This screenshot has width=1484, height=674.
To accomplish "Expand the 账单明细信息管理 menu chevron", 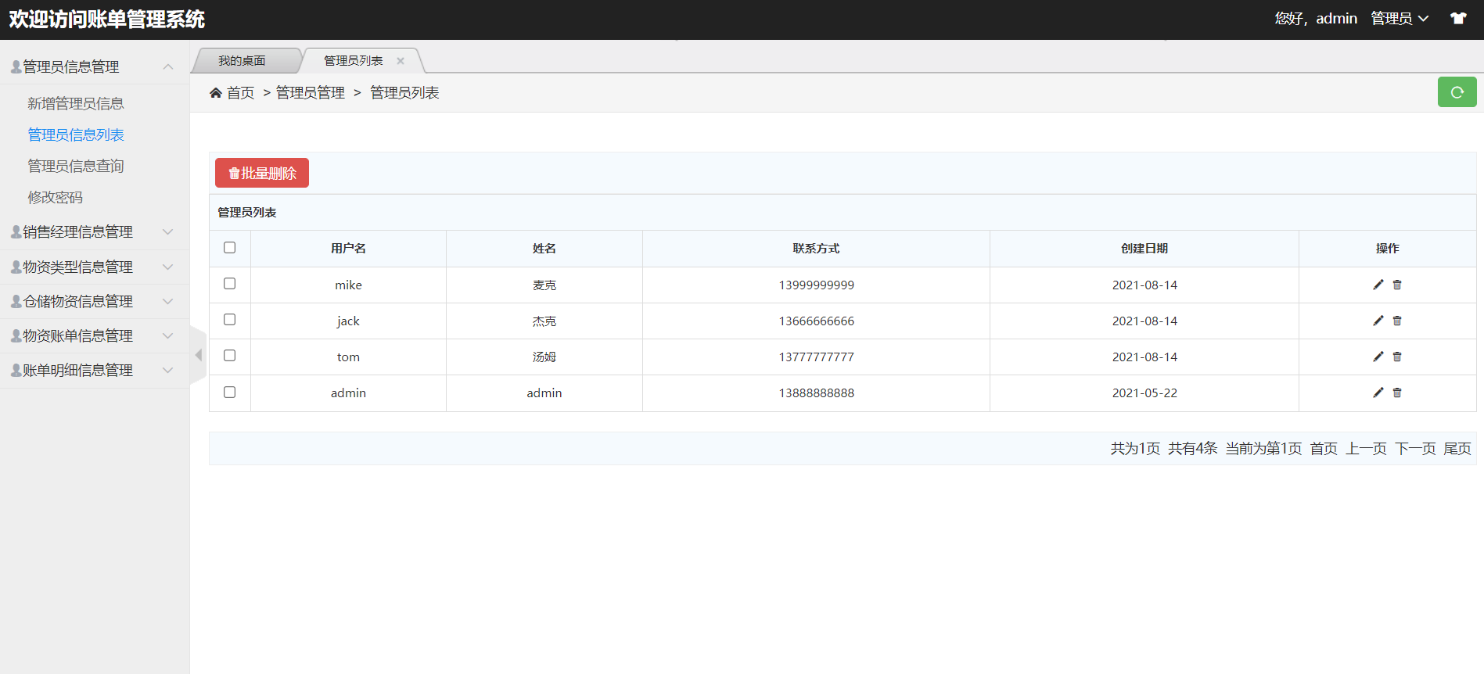I will pos(167,370).
